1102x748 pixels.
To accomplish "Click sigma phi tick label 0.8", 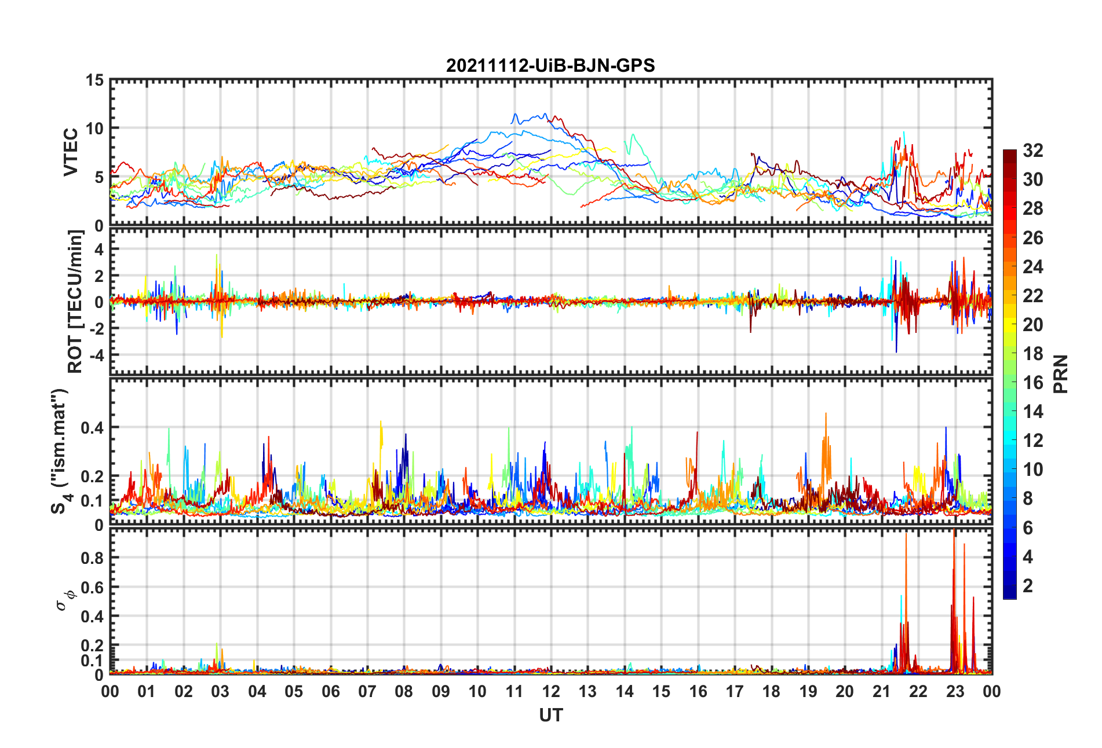I will [92, 558].
